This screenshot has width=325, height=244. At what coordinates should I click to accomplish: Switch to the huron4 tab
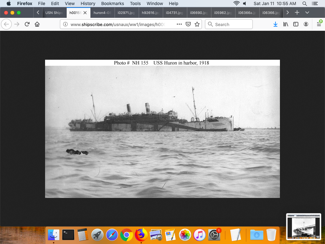[102, 13]
